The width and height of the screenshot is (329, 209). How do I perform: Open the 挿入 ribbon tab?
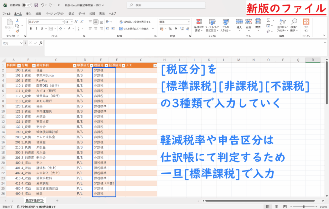[x=28, y=14]
